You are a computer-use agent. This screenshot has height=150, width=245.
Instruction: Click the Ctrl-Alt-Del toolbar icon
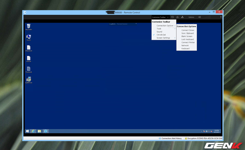pos(173,17)
